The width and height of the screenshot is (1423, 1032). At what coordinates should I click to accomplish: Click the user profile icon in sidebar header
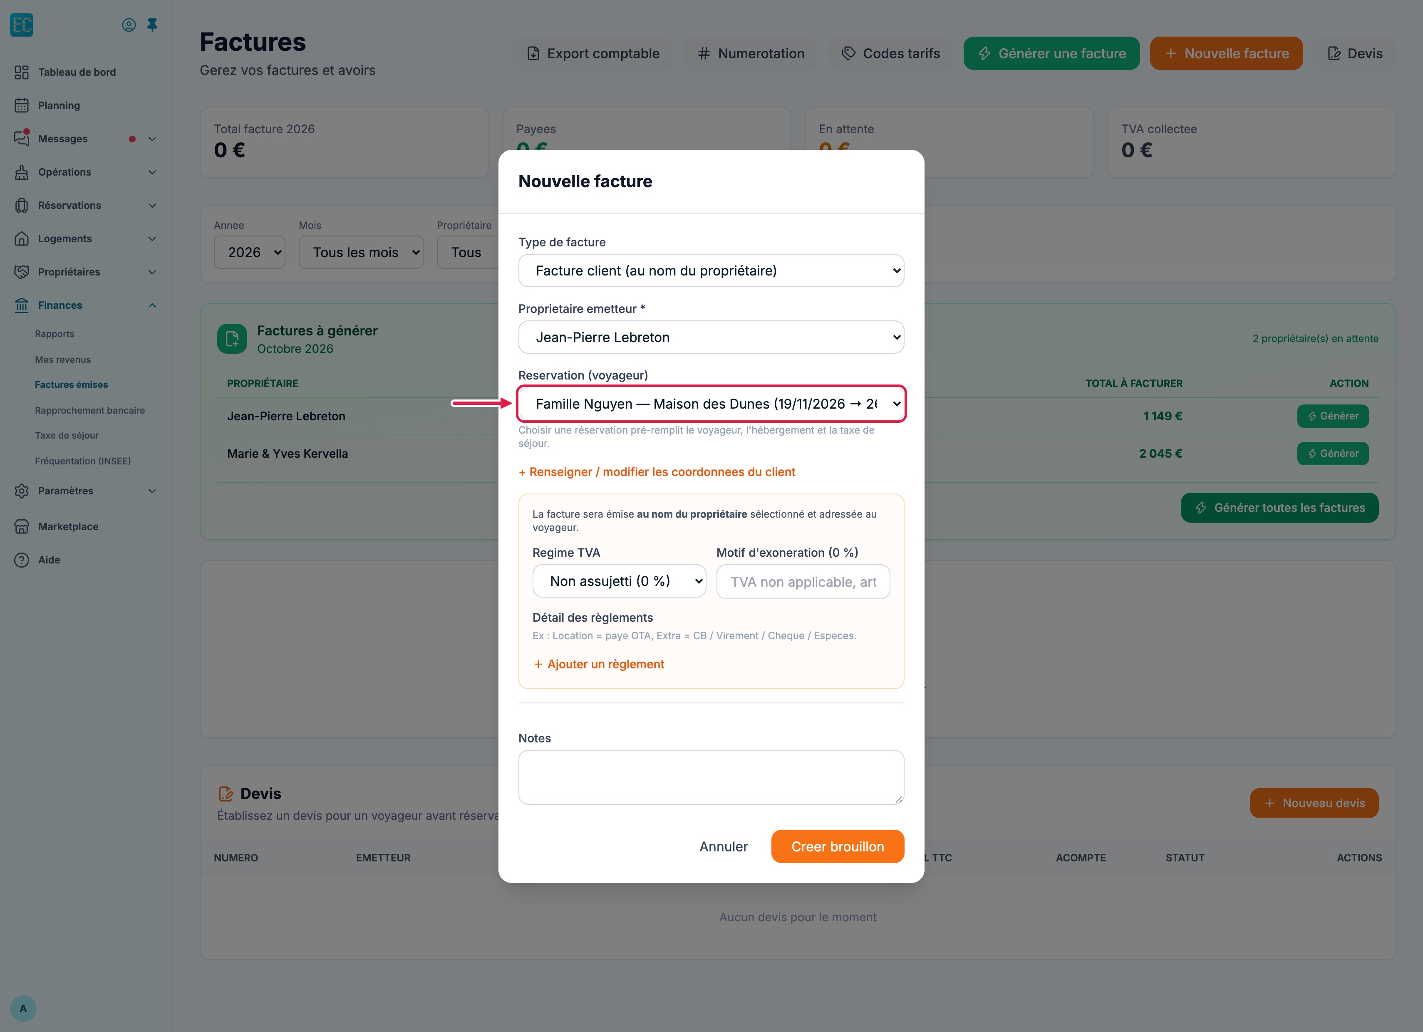[129, 25]
